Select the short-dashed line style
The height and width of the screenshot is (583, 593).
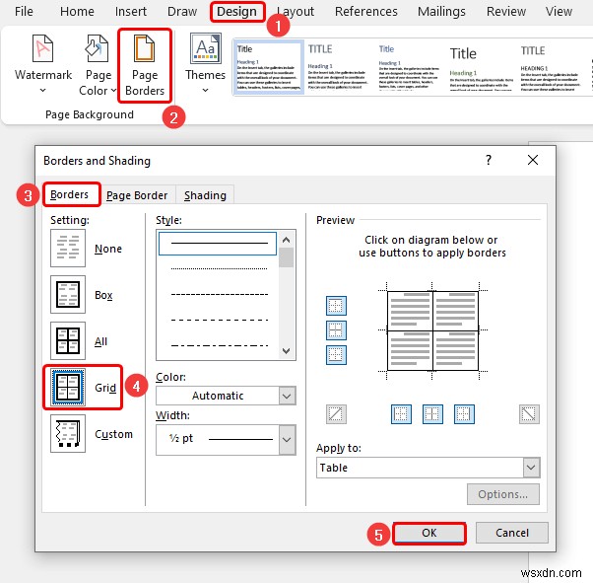point(219,294)
